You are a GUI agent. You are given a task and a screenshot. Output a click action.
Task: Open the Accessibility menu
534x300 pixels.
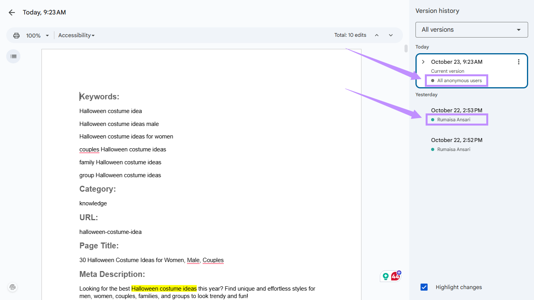tap(76, 35)
